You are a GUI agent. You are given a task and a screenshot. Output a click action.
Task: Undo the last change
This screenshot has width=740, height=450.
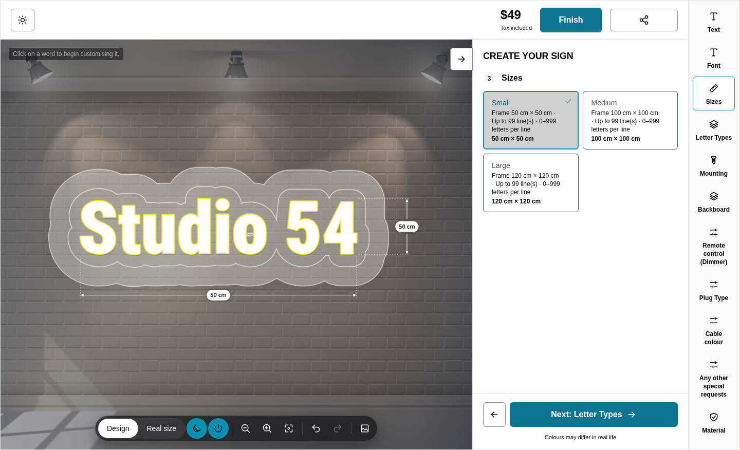point(316,428)
